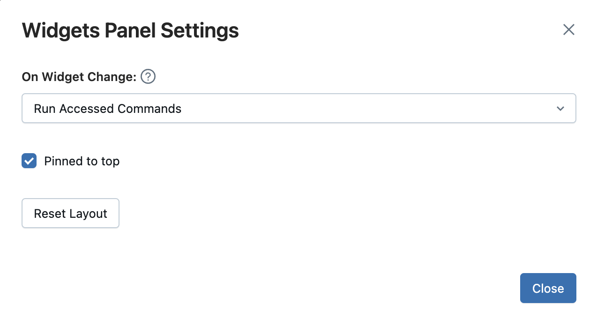The height and width of the screenshot is (326, 597).
Task: Click the dropdown chevron arrow
Action: click(x=560, y=108)
